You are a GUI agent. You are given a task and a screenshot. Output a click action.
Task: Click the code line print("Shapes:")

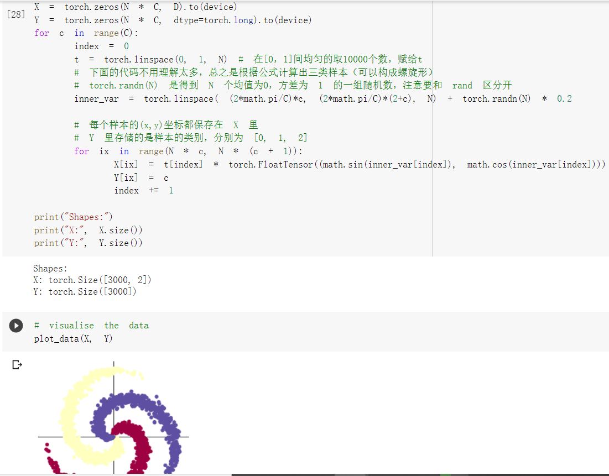click(x=73, y=217)
